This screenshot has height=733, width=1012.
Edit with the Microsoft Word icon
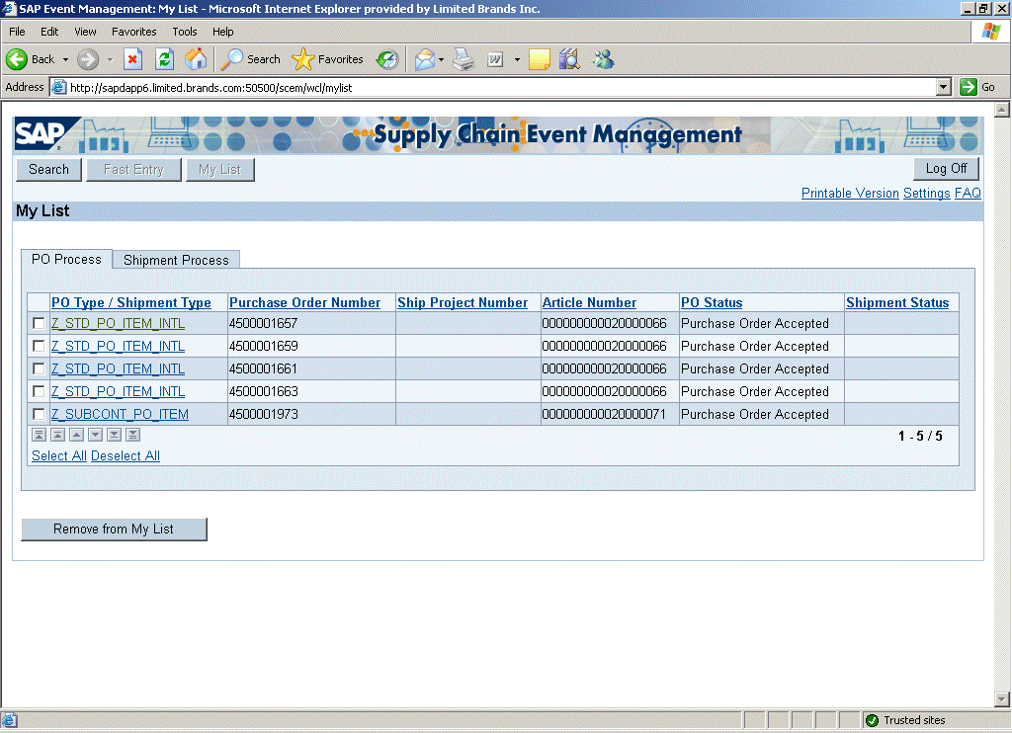pyautogui.click(x=495, y=59)
